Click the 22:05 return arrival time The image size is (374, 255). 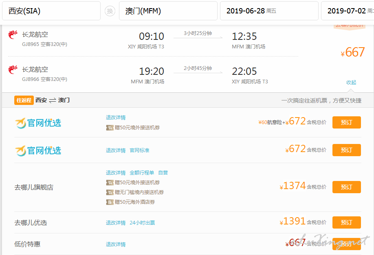(x=244, y=72)
